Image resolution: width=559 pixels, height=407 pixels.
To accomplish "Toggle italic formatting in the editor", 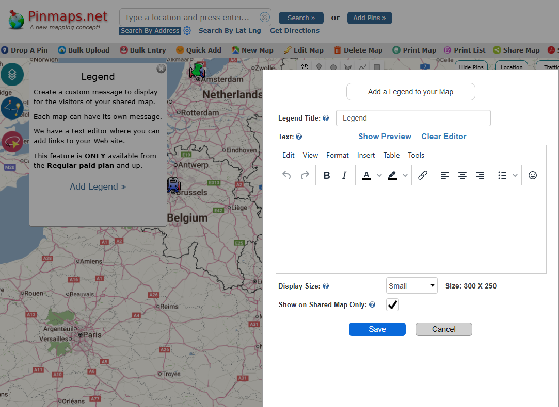I will click(344, 175).
